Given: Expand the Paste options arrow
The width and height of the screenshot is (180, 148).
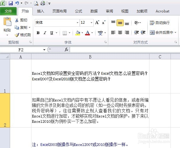Looking at the screenshot, I should click(7, 35).
